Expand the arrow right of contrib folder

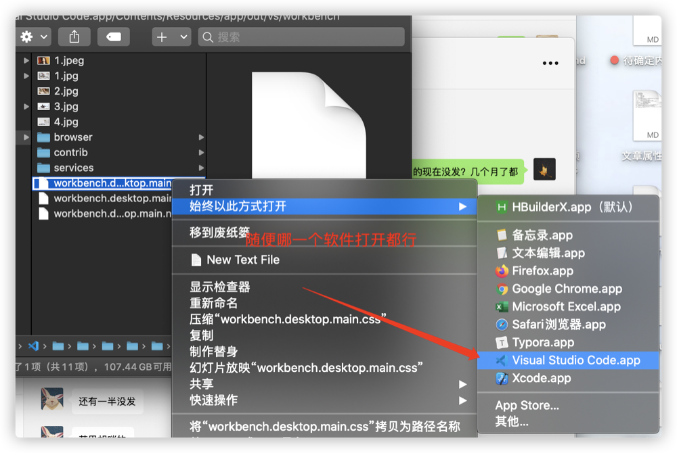(201, 153)
